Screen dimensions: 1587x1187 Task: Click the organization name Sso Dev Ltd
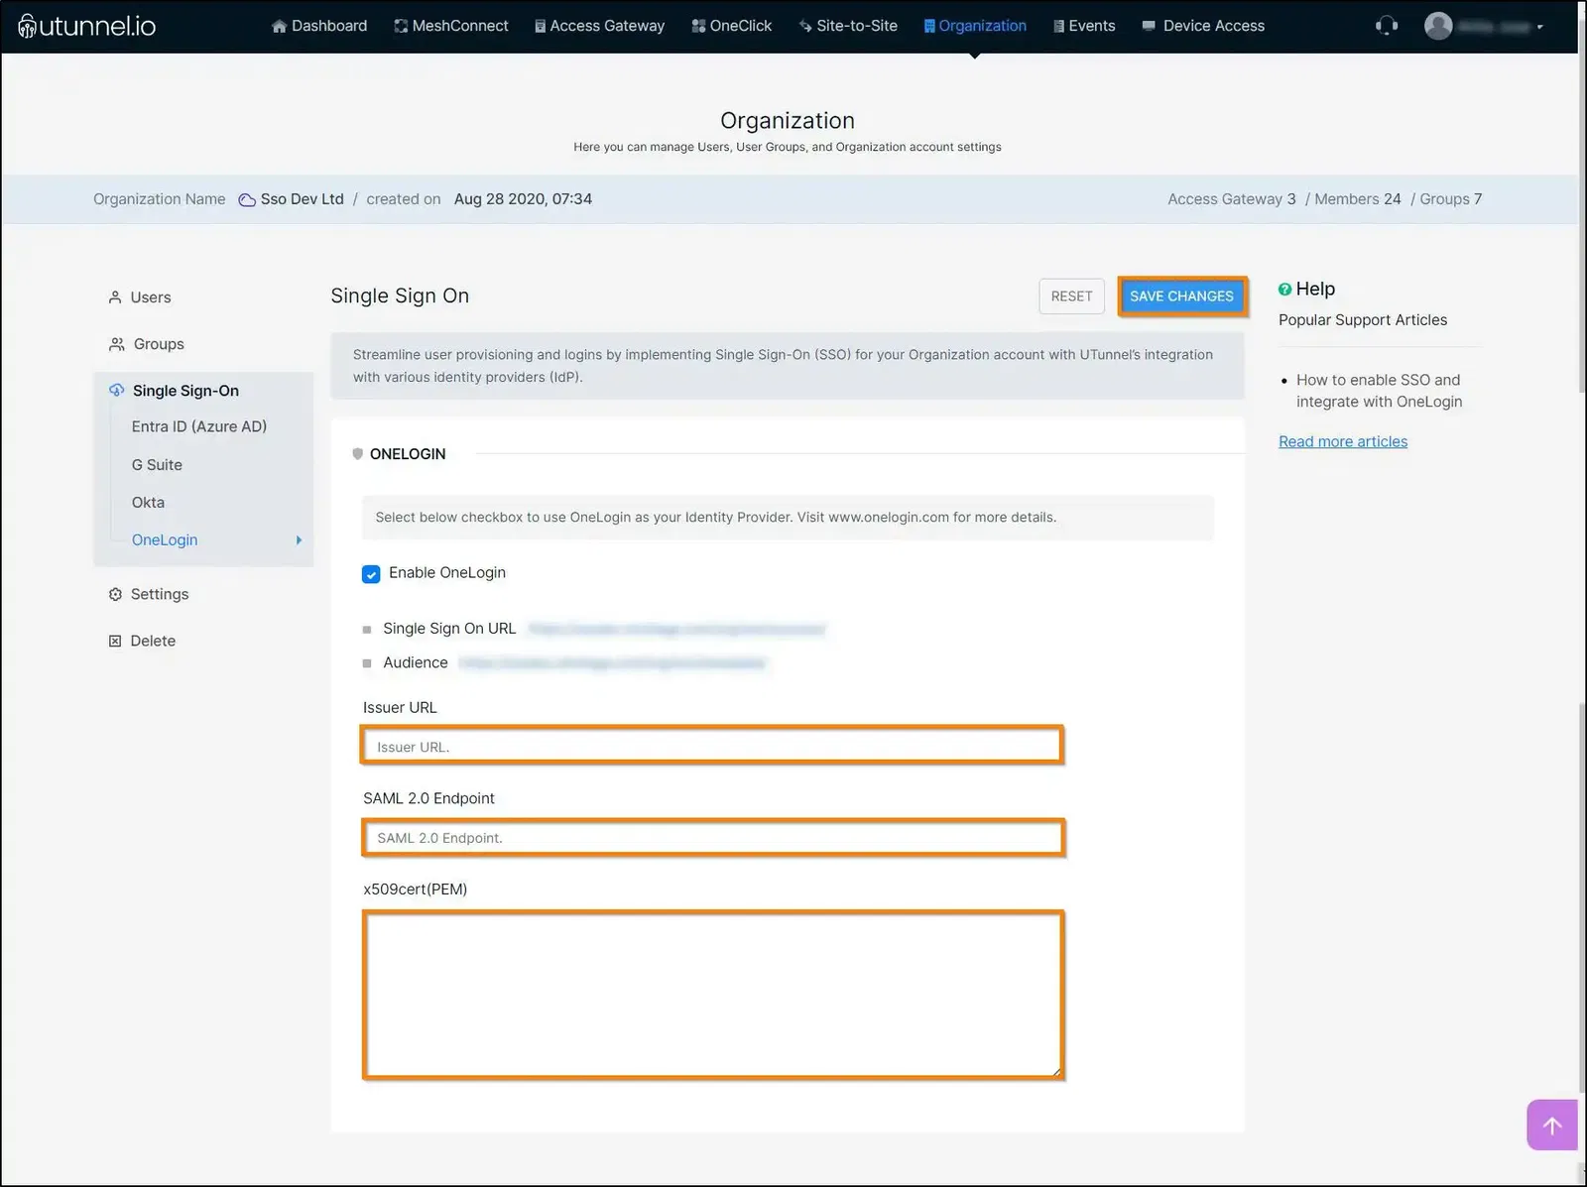[302, 199]
